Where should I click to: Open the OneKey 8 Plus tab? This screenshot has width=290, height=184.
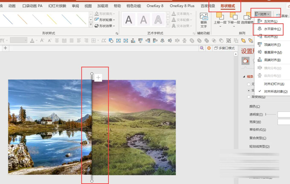click(x=182, y=6)
